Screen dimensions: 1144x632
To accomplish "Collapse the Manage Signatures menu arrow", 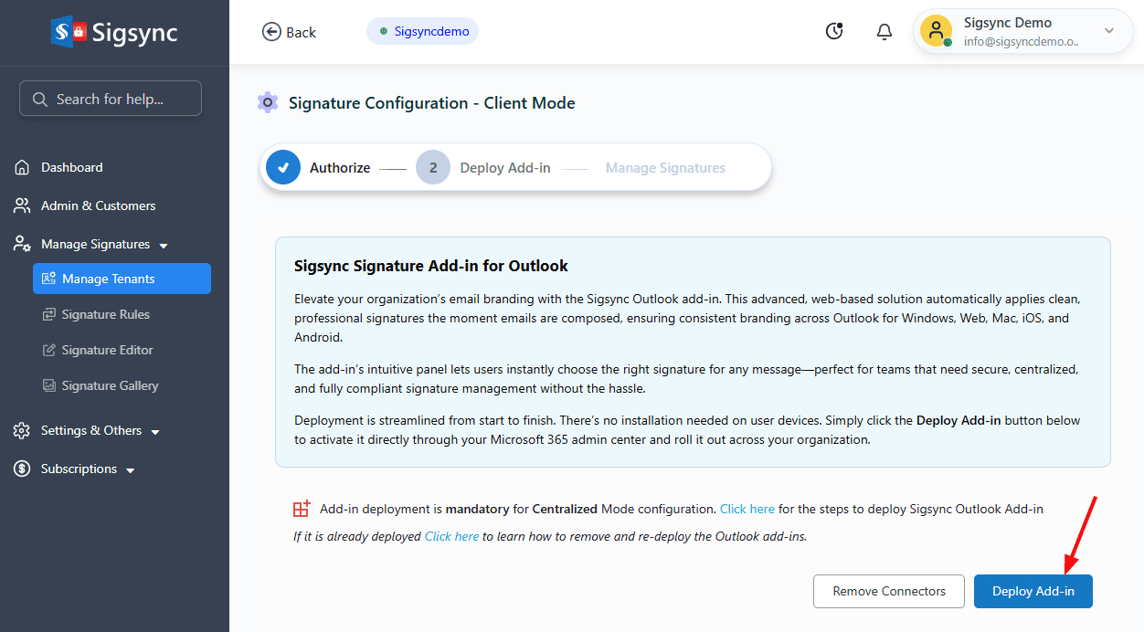I will pyautogui.click(x=164, y=246).
